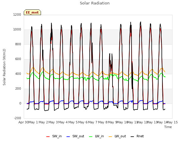Screen dimensions: 190x142
Task: Toggle the LW_in legend entry
Action: [96, 136]
